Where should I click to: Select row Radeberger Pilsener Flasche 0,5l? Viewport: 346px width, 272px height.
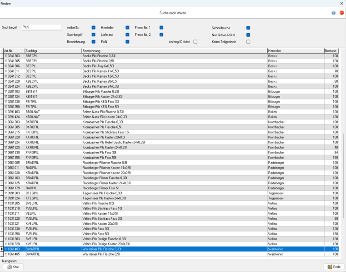click(x=171, y=163)
